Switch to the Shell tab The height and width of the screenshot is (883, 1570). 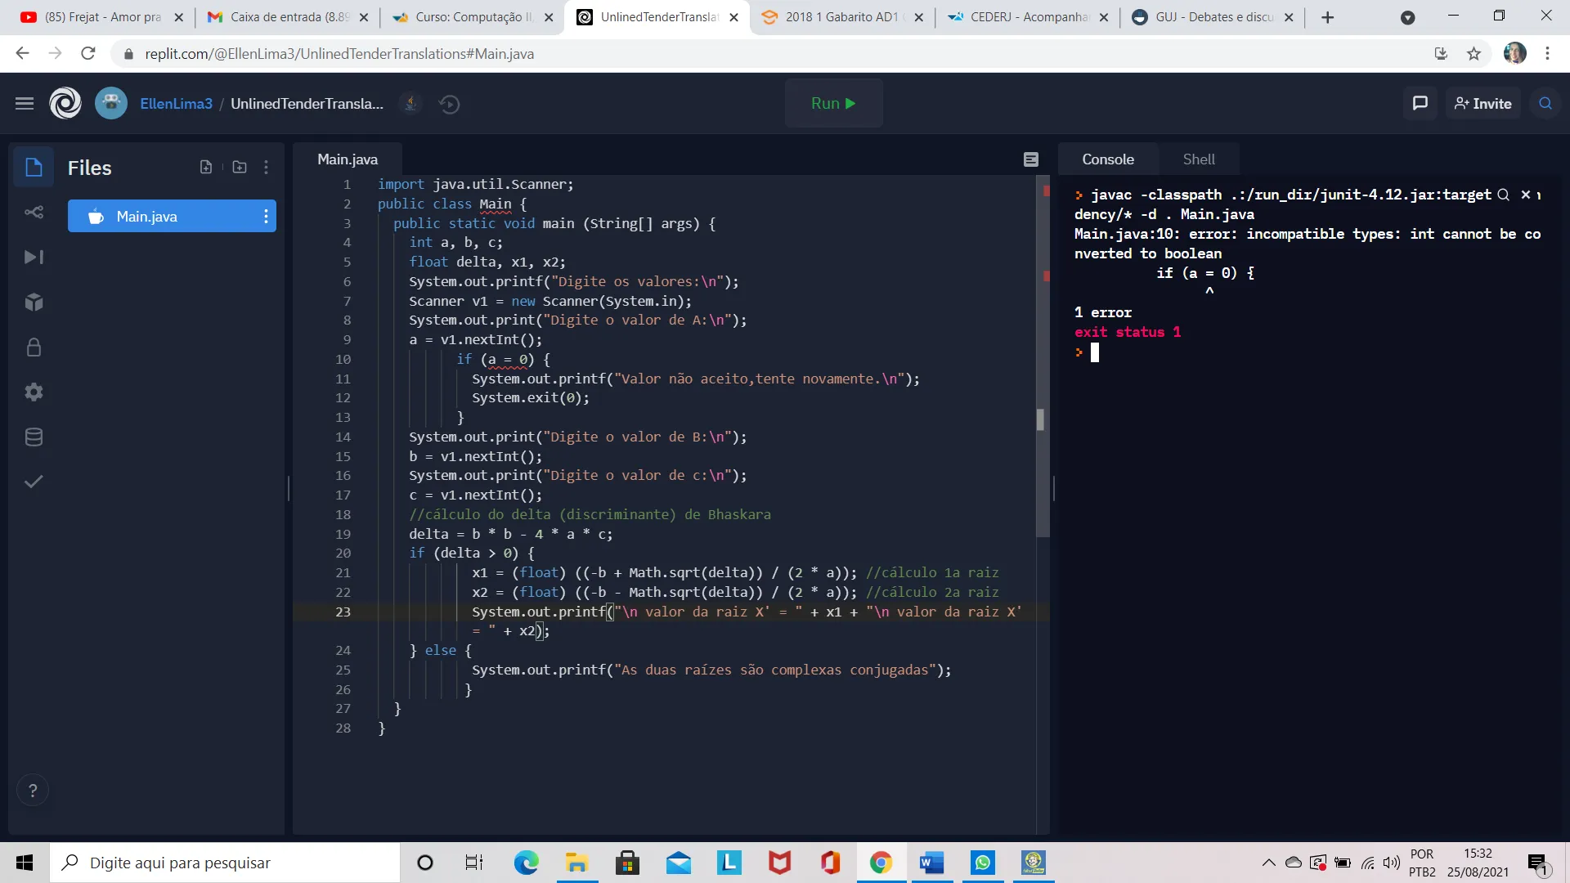click(x=1199, y=159)
